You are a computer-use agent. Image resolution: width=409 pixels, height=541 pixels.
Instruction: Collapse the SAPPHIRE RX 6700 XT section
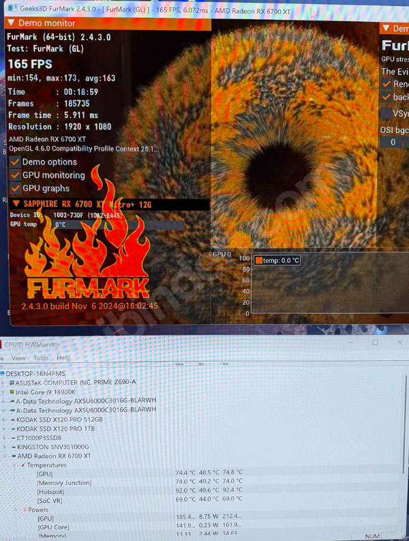(x=16, y=204)
